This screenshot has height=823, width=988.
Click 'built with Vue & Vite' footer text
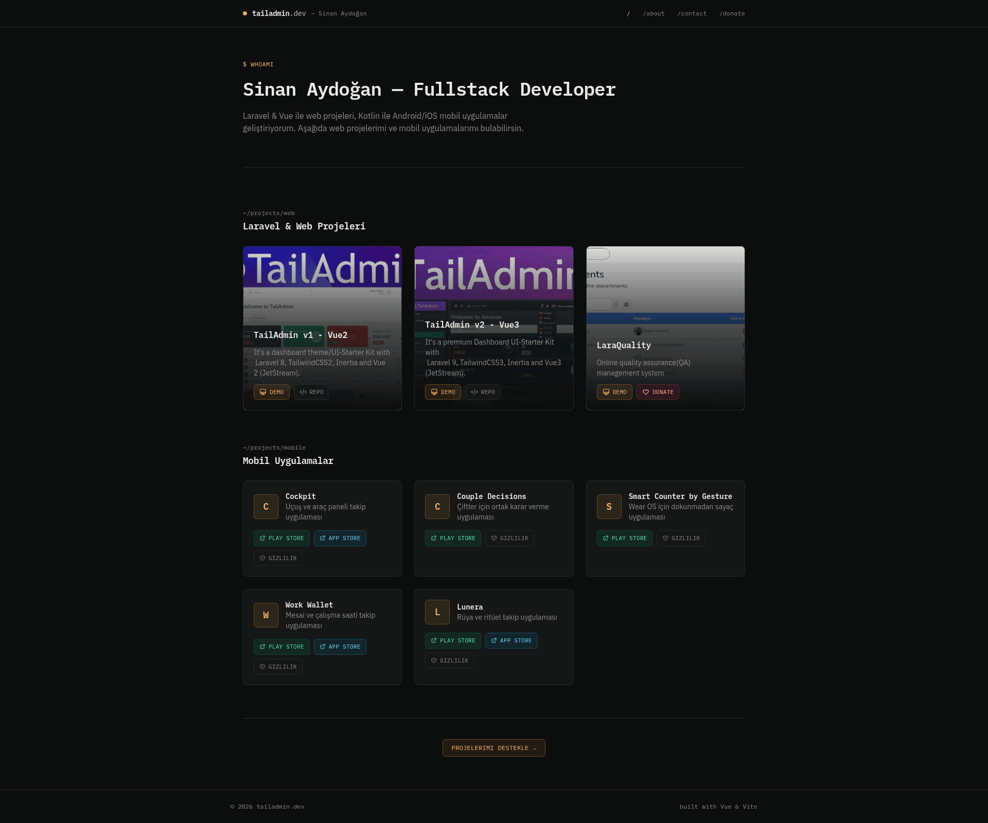[x=718, y=807]
